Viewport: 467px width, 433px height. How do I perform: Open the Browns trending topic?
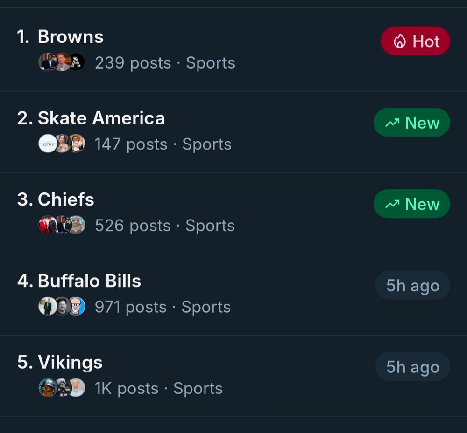[71, 37]
